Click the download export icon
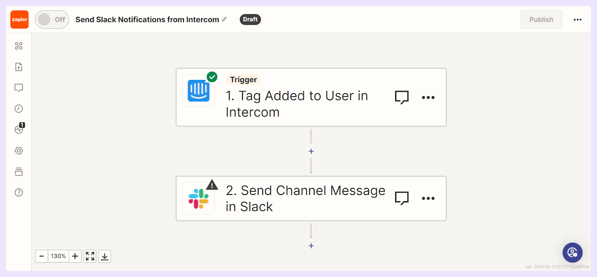Viewport: 597px width, 277px height. coord(105,256)
